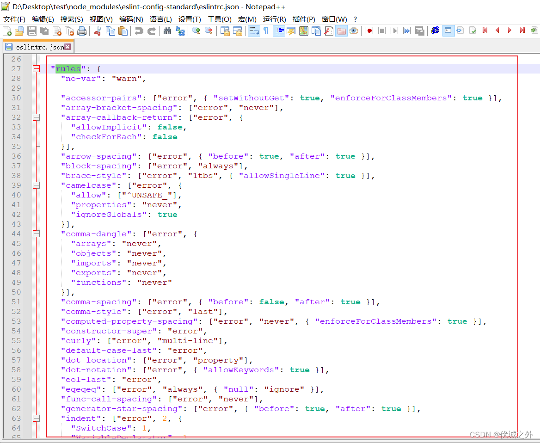The image size is (540, 443).
Task: Click the Print toolbar icon
Action: (x=82, y=31)
